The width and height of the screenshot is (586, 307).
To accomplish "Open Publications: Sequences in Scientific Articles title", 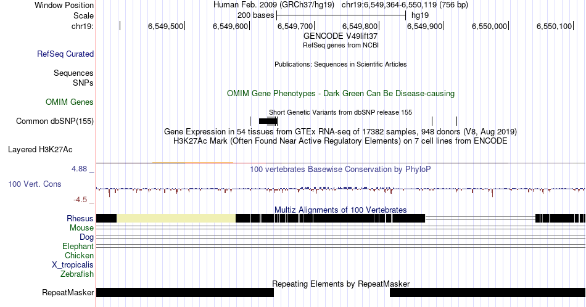I will (x=340, y=64).
